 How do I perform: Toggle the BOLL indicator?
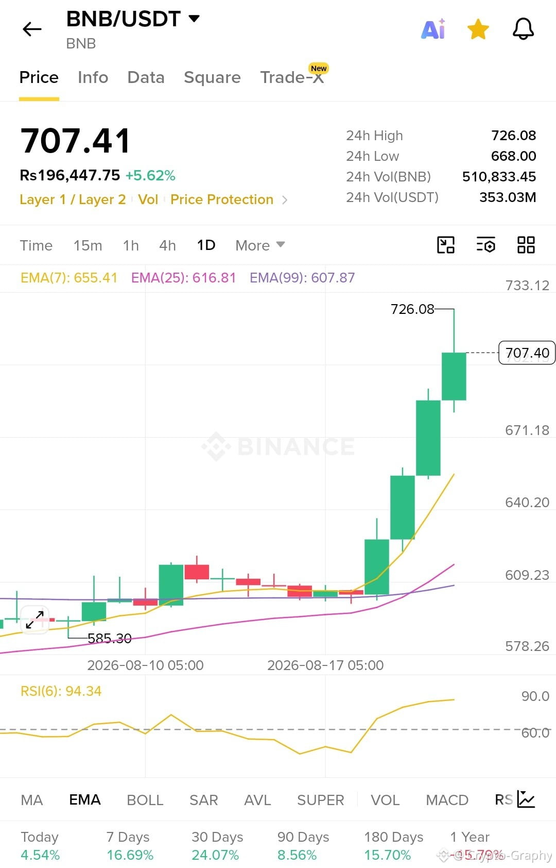[x=145, y=800]
